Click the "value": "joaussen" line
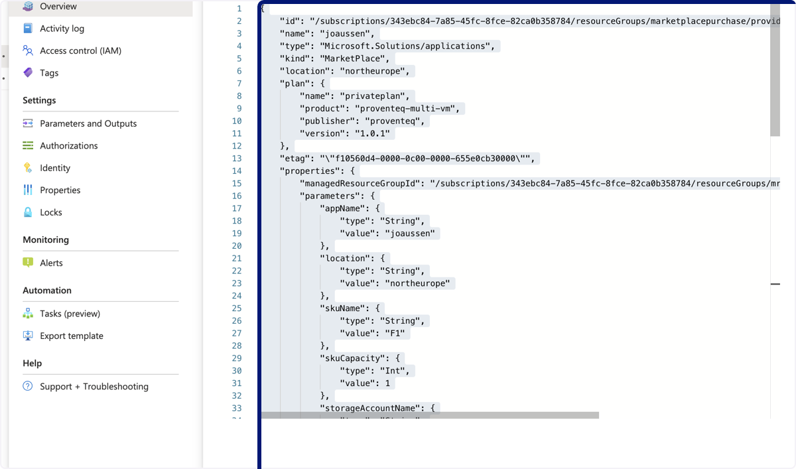This screenshot has width=796, height=469. [x=389, y=233]
